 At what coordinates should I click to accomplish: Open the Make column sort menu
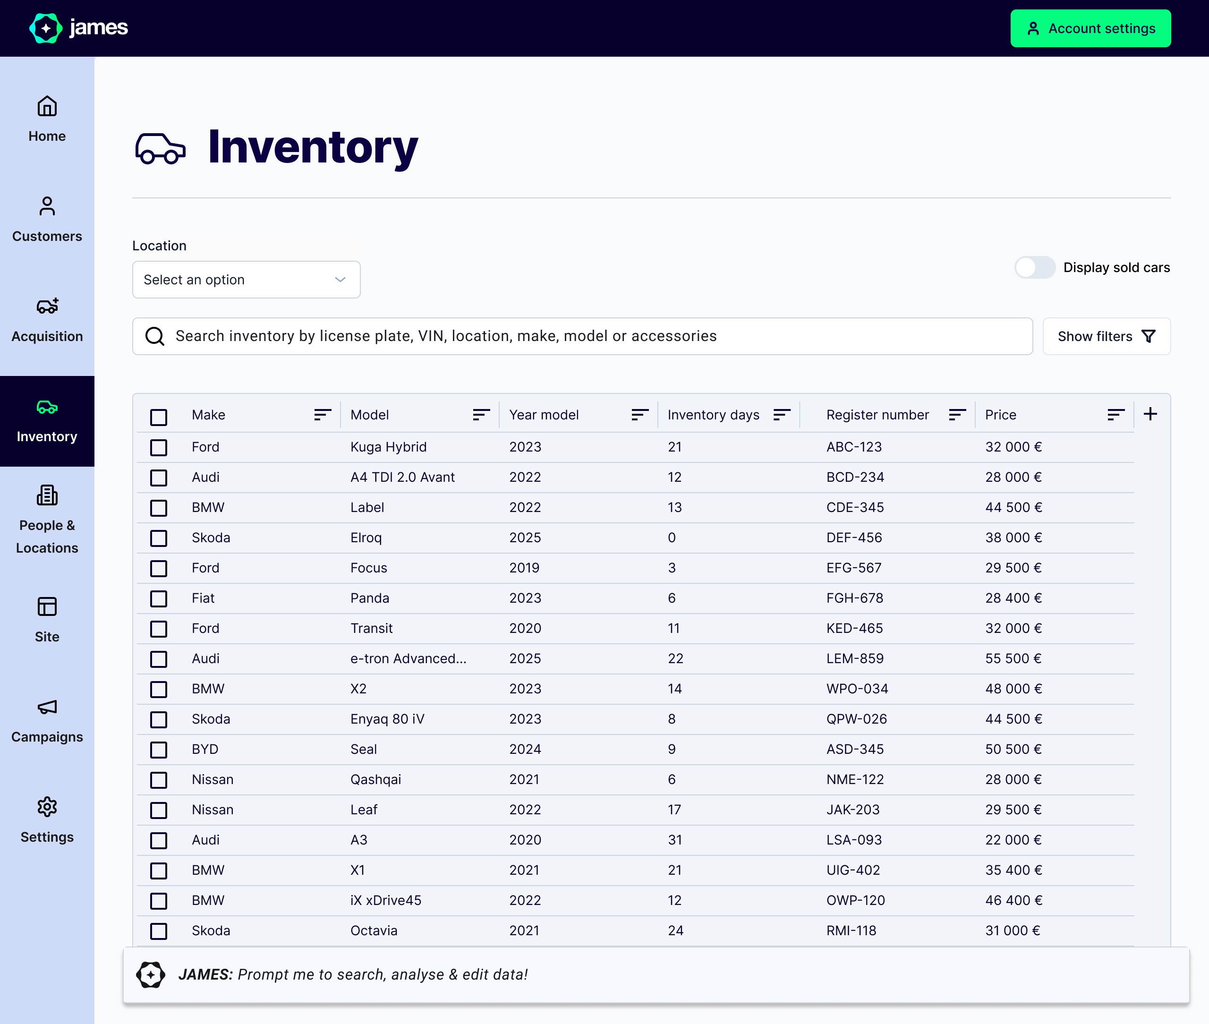[x=322, y=415]
